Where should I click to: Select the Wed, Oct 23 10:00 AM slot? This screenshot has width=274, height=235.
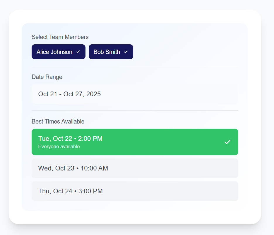(135, 168)
